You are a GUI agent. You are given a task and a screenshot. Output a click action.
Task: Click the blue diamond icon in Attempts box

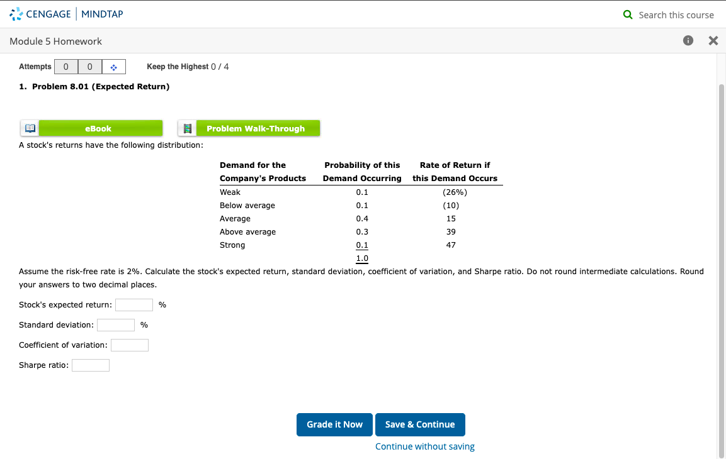[113, 66]
